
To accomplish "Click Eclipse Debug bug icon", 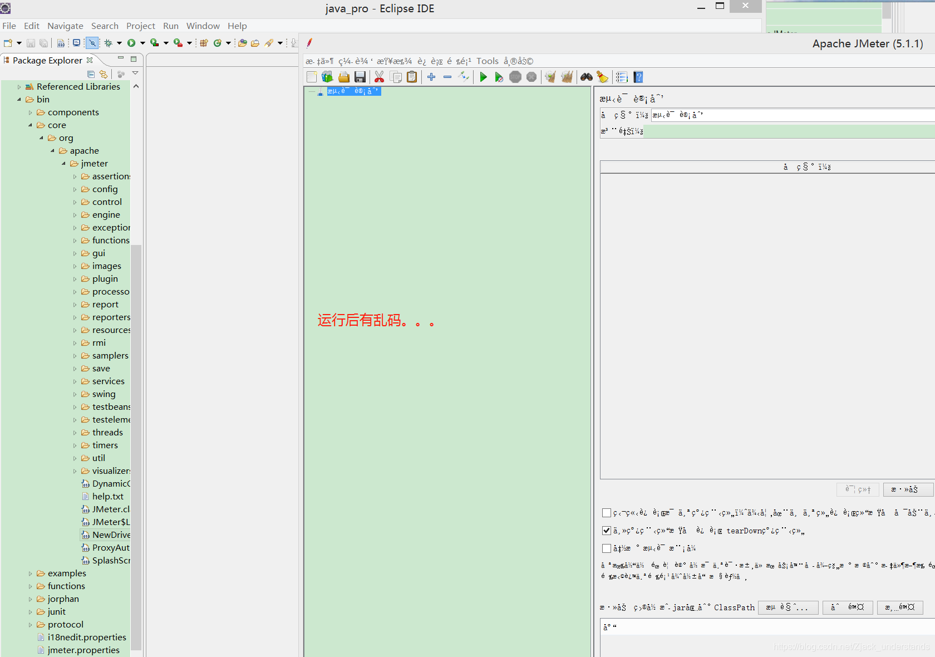I will coord(109,43).
